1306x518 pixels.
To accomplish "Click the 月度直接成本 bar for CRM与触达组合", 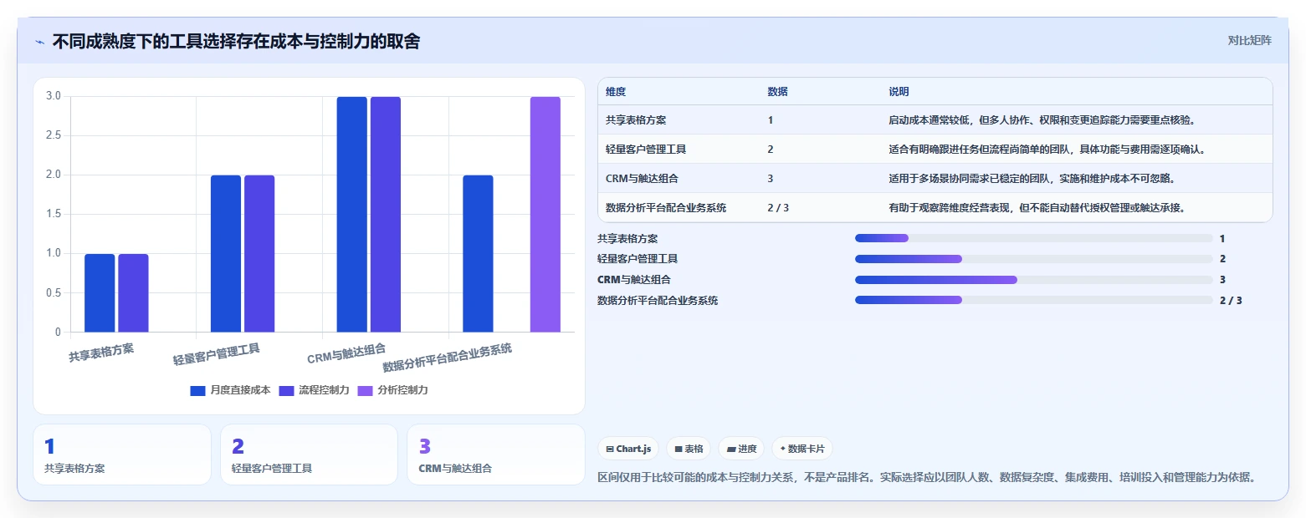I will (x=352, y=215).
